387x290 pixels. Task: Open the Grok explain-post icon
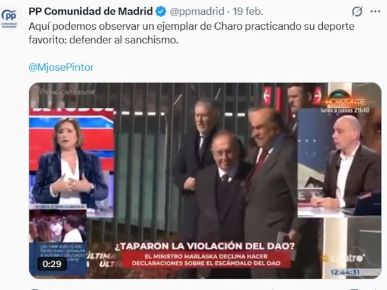(x=357, y=11)
